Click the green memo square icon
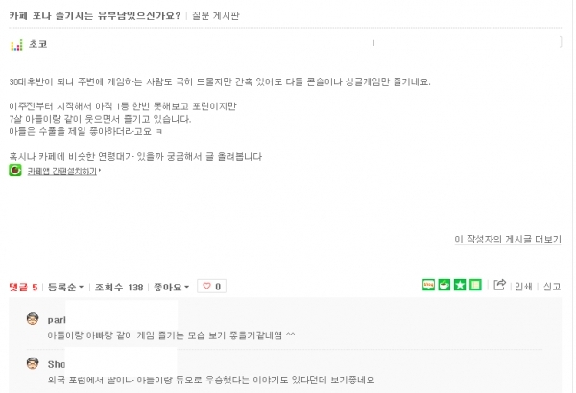This screenshot has width=576, height=393. coord(475,285)
